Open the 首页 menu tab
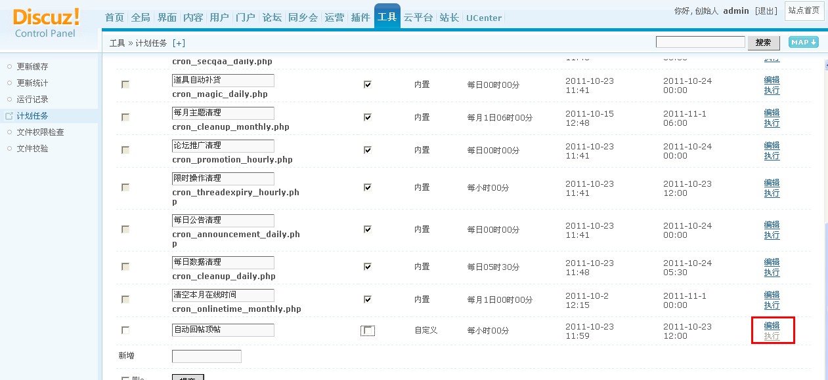This screenshot has width=828, height=380. point(114,18)
